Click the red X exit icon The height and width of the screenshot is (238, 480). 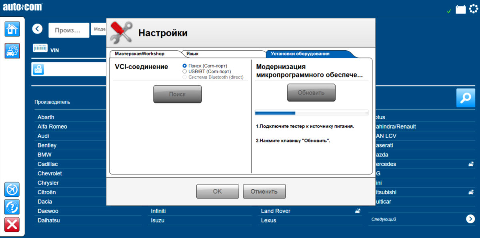tap(12, 224)
